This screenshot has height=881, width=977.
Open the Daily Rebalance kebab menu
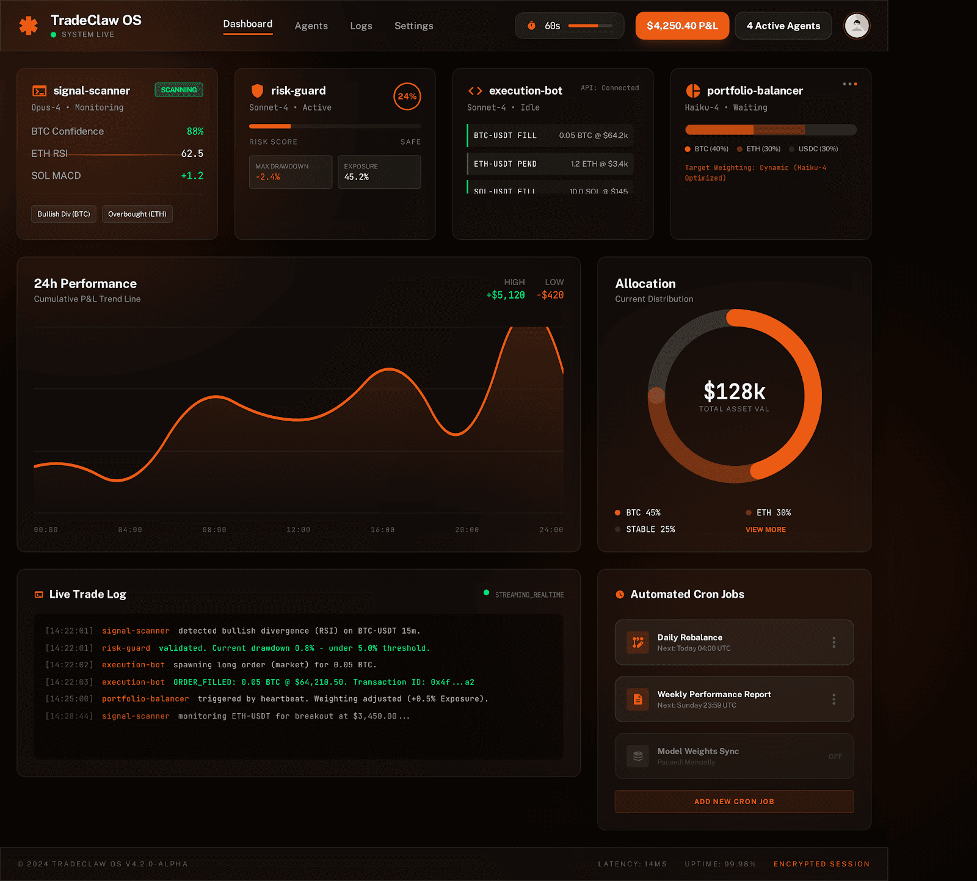pyautogui.click(x=834, y=642)
